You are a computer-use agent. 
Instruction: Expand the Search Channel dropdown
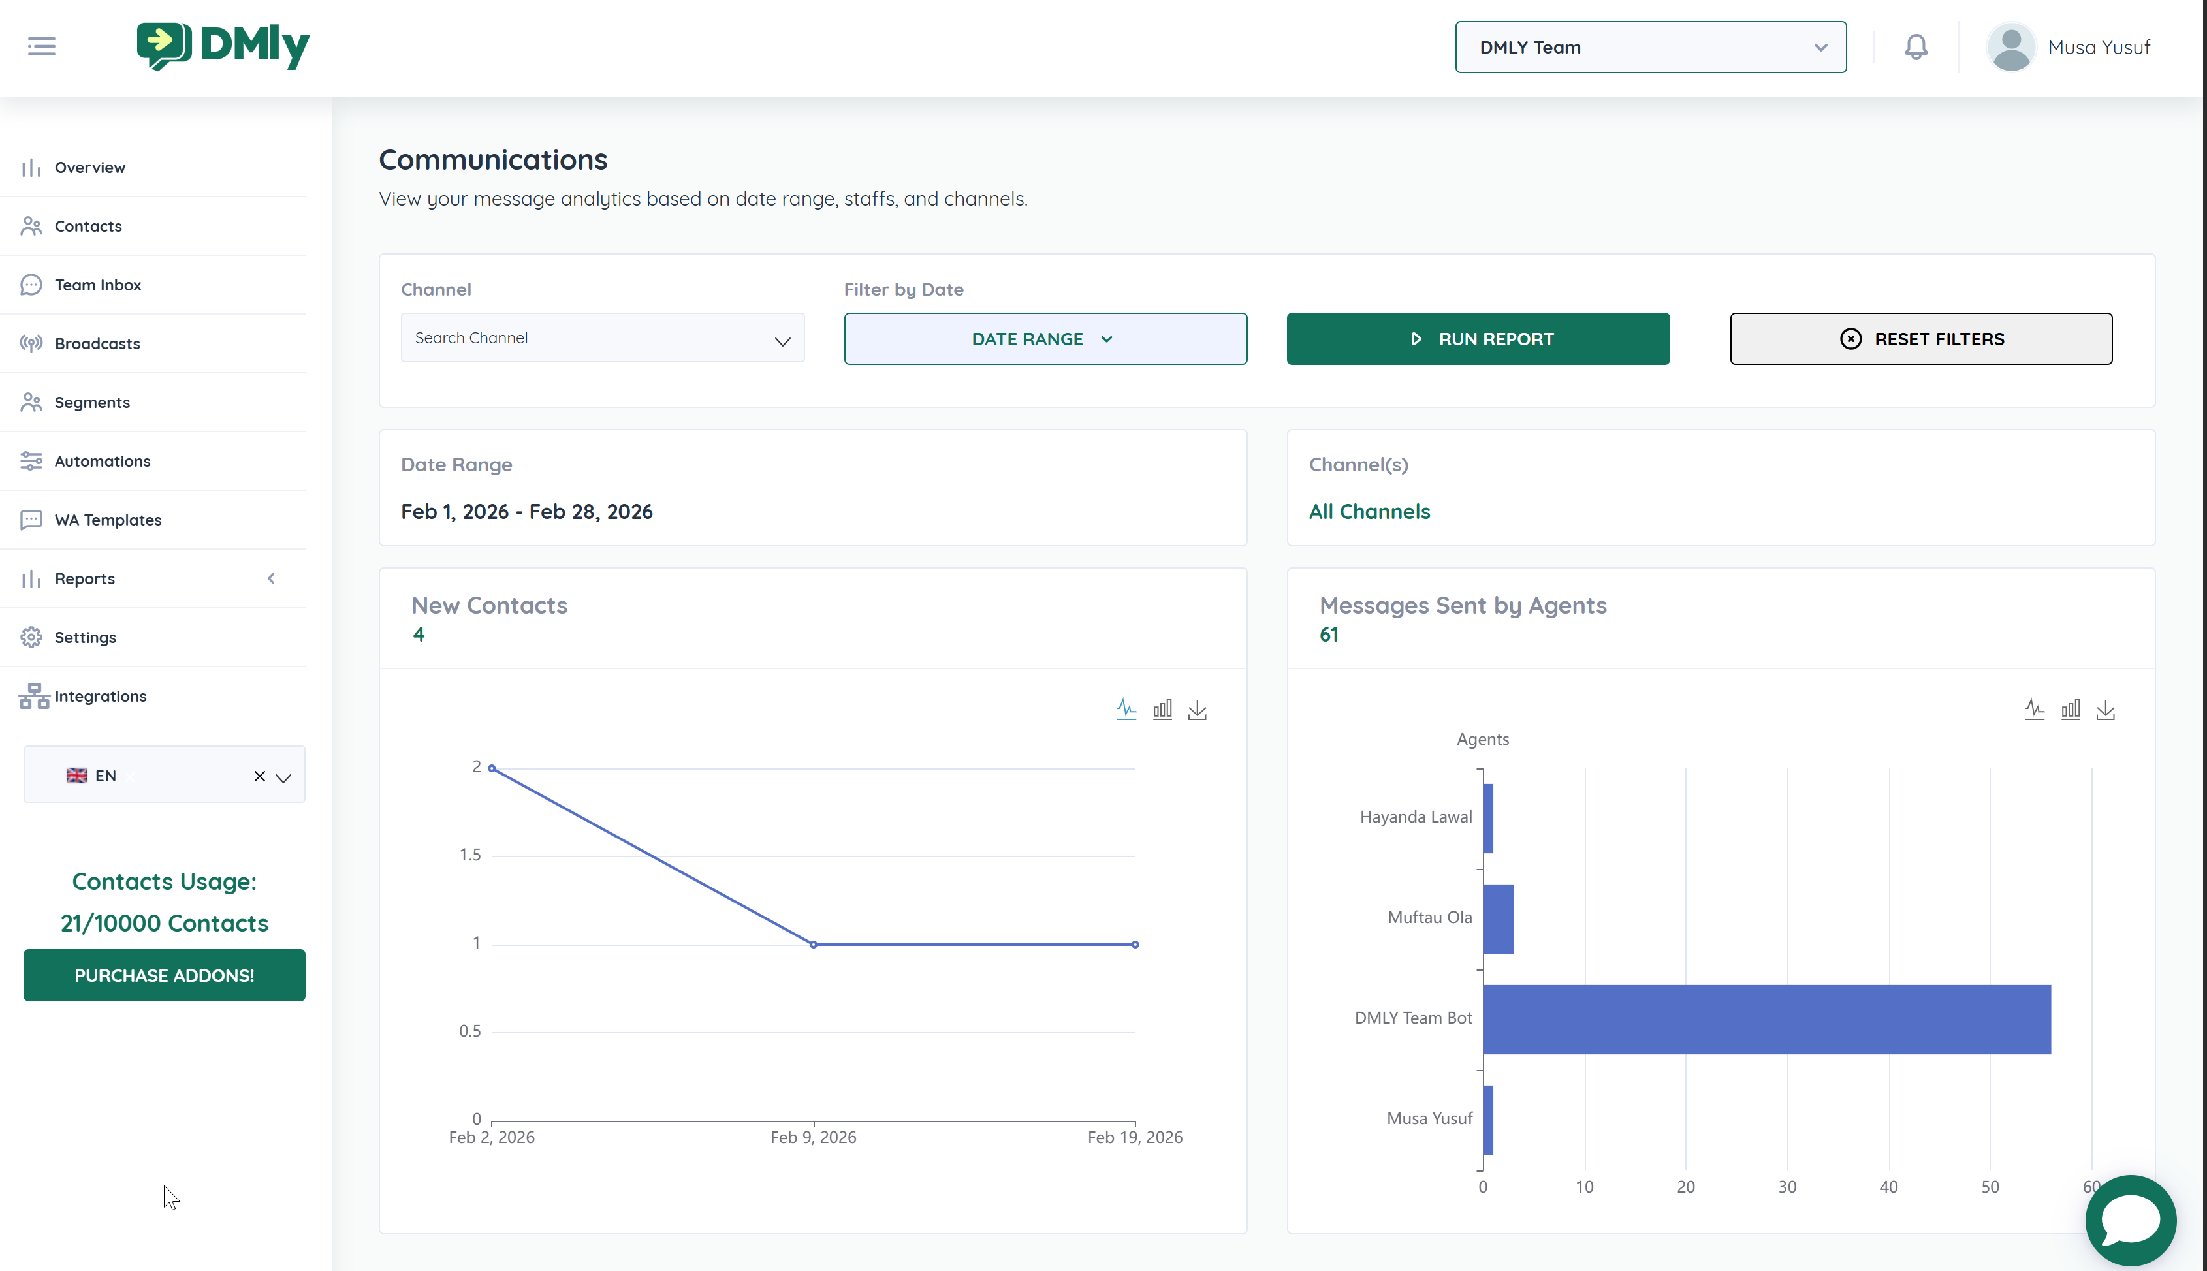coord(603,339)
